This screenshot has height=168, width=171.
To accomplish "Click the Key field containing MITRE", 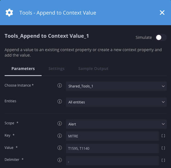I will pyautogui.click(x=112, y=136).
